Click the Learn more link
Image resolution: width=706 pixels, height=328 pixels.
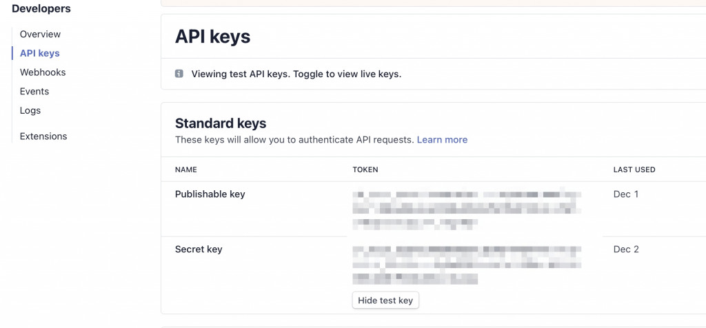point(442,139)
